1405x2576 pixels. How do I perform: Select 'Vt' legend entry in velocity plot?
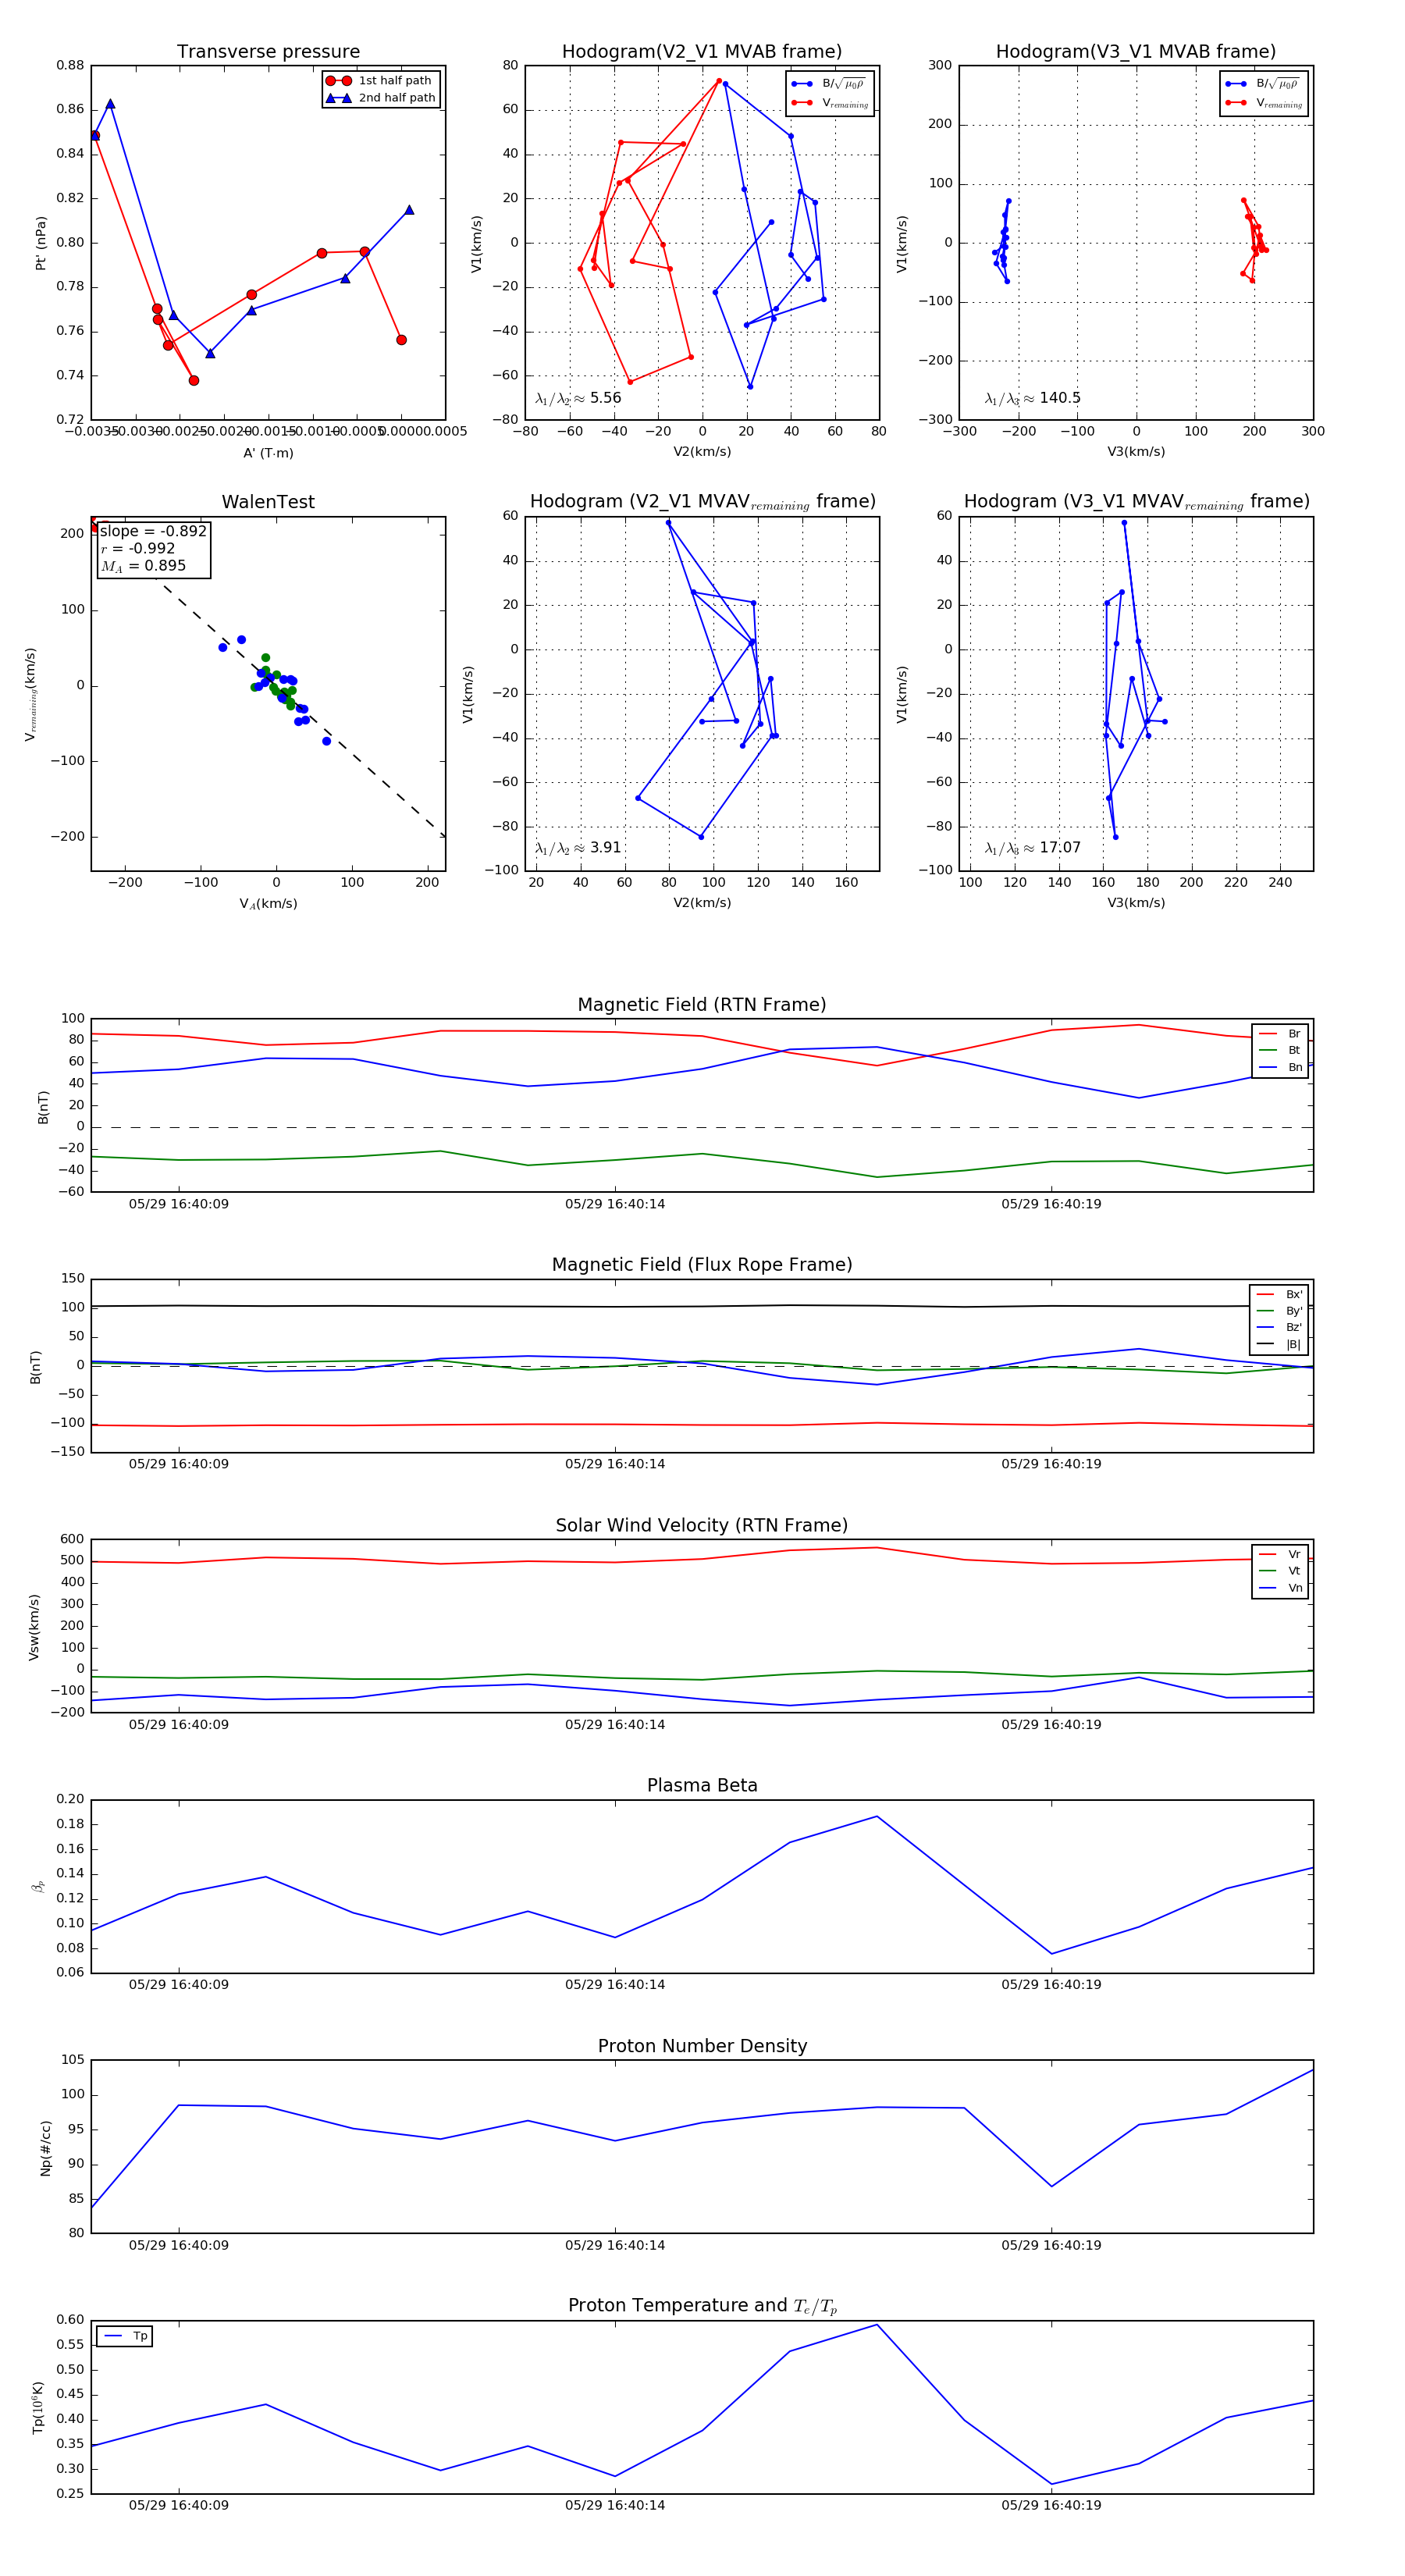[1280, 1571]
